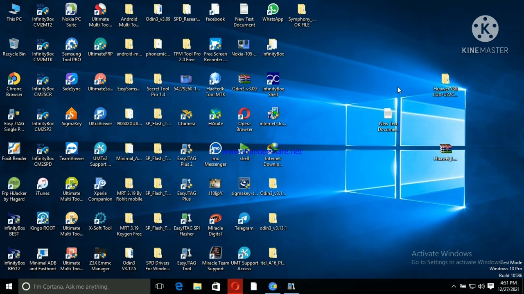Image resolution: width=524 pixels, height=294 pixels.
Task: Launch SigmaKey shortcut
Action: coord(71,117)
